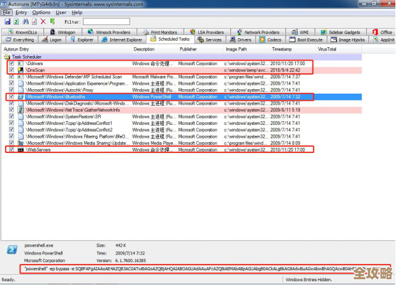Screen dimensions: 396x285
Task: Click the green Jump to Entry icon
Action: [x=52, y=21]
